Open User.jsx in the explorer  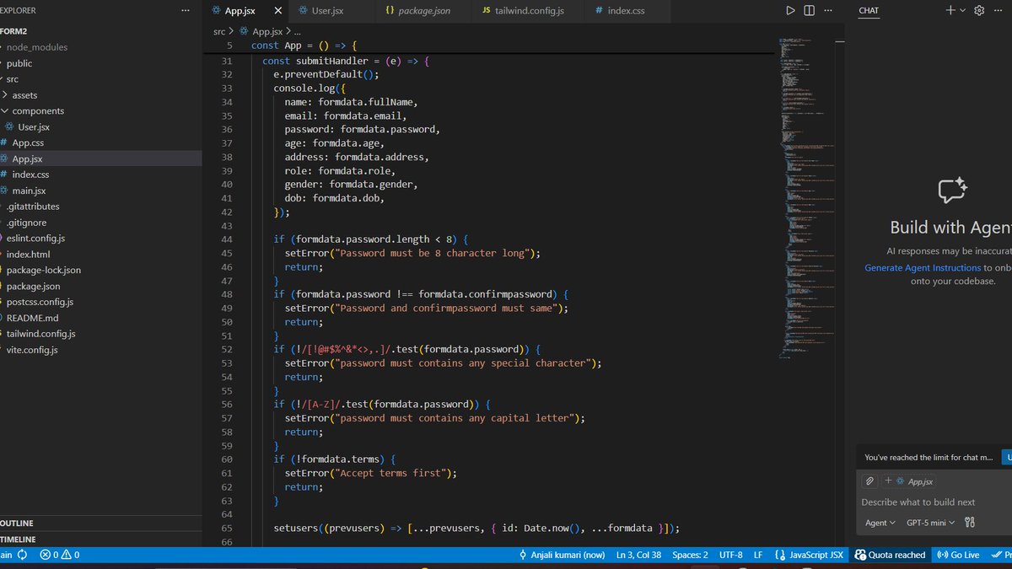34,127
